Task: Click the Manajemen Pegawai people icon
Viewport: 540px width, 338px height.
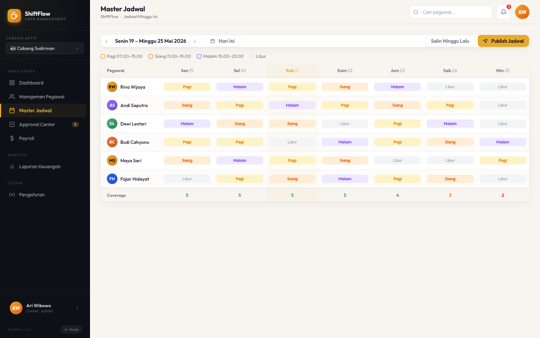Action: click(12, 97)
